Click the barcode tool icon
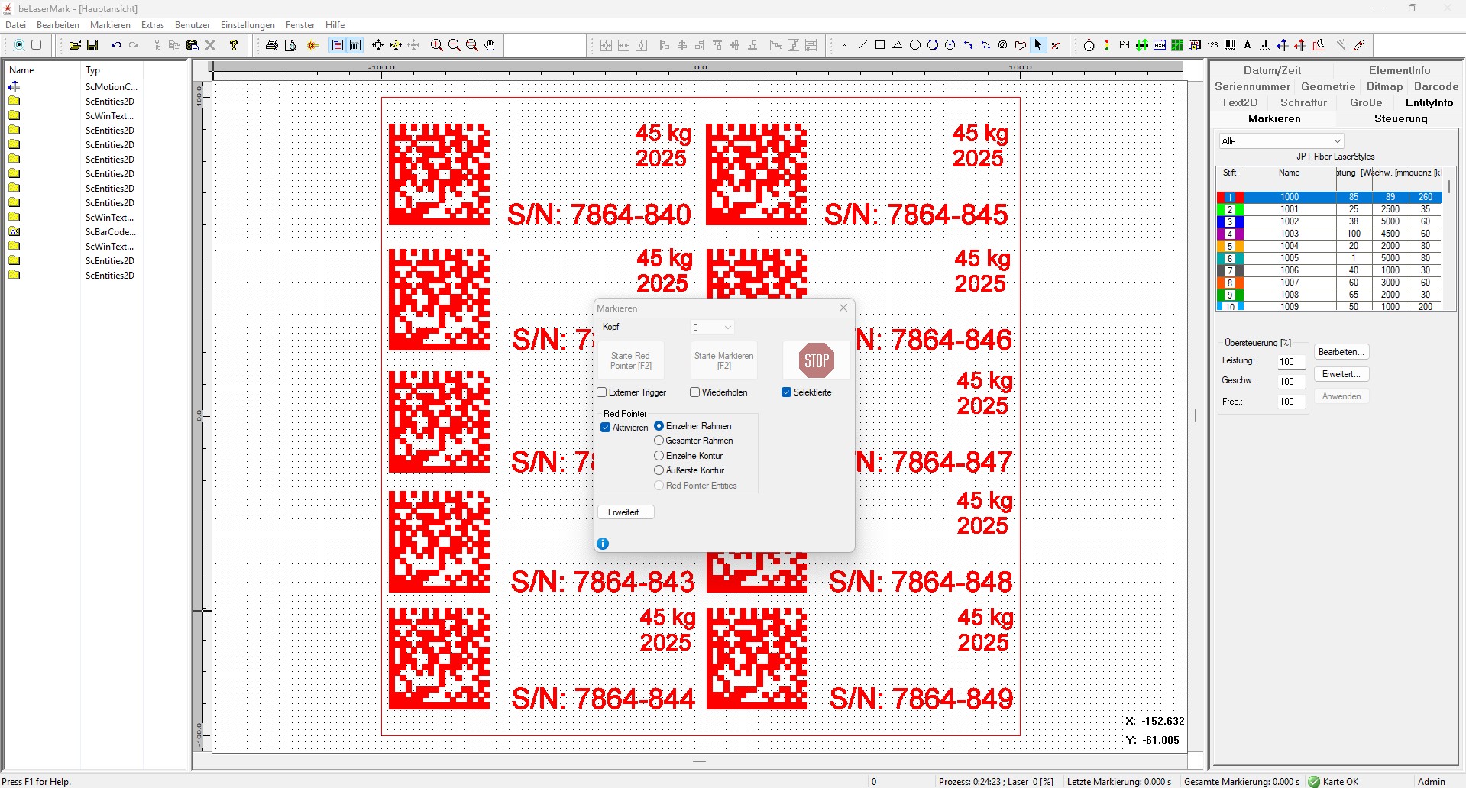 (1230, 45)
